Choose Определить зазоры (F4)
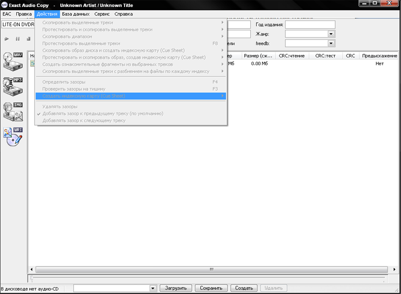The image size is (401, 294). coord(131,82)
